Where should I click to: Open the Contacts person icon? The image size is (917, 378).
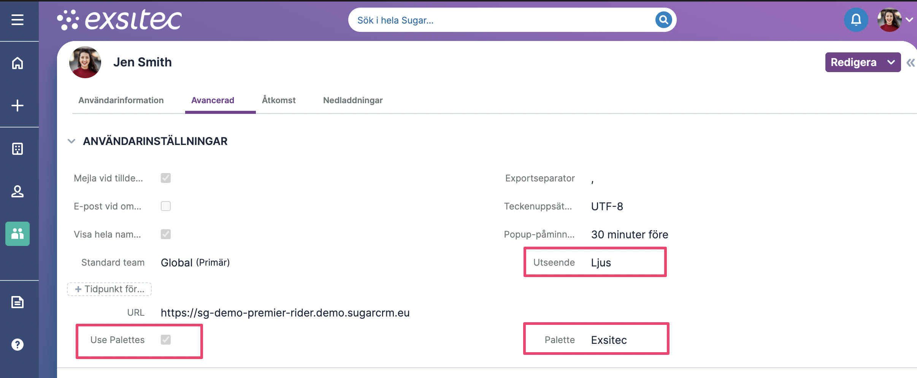point(17,191)
